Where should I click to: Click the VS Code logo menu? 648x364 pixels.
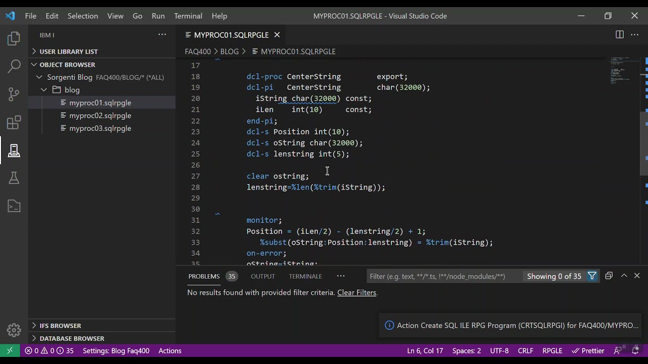[10, 16]
